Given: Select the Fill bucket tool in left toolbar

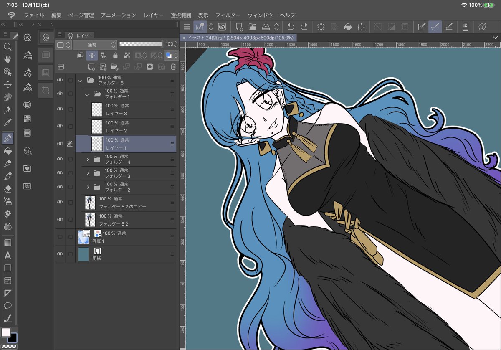Looking at the screenshot, I should point(8,150).
